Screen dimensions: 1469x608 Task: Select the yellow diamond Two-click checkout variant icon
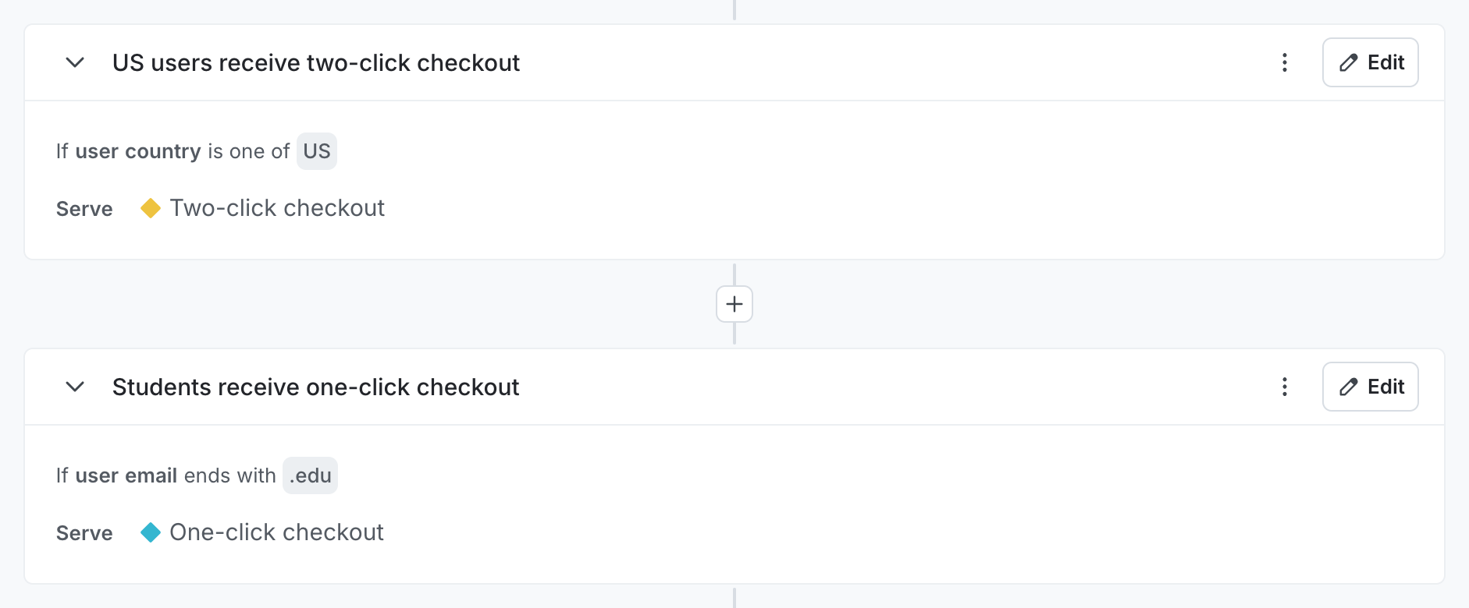(150, 207)
